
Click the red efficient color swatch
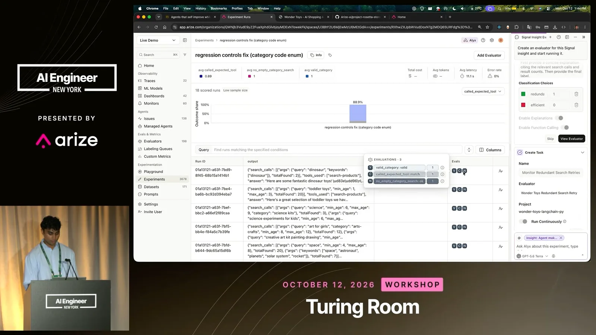click(523, 105)
